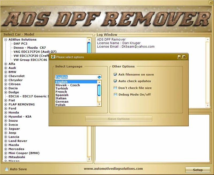Select Hyundai - KIA tree item
This screenshot has height=175, width=214.
[20, 117]
